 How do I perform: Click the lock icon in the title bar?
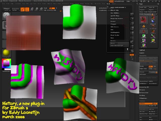pos(148,1)
